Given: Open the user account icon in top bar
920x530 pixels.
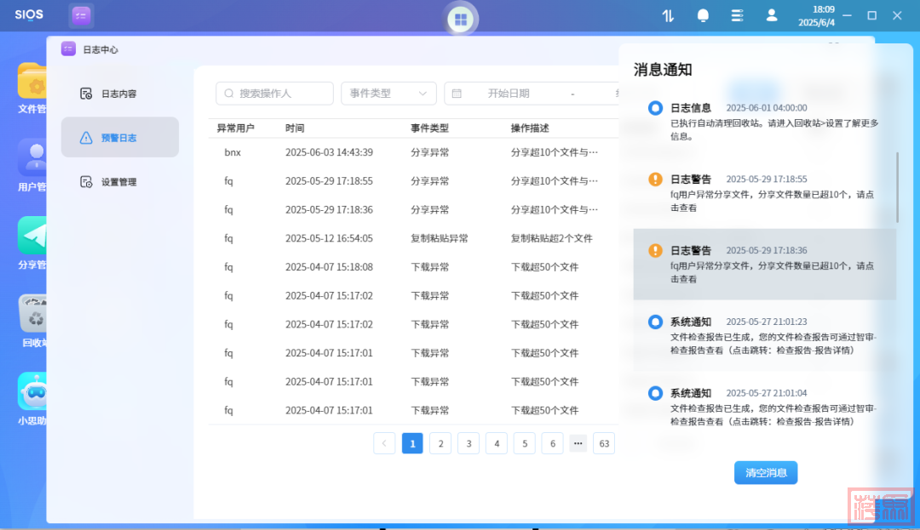Looking at the screenshot, I should click(772, 15).
